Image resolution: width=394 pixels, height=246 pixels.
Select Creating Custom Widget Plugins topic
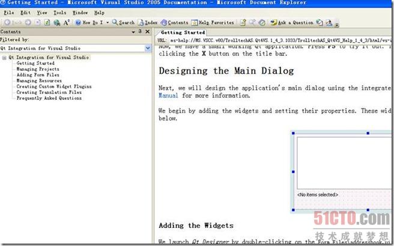(54, 86)
